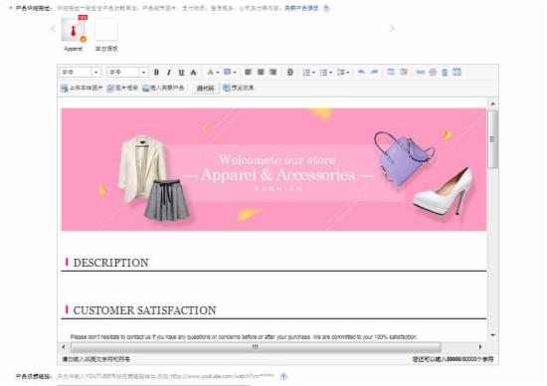
Task: Click the horizontal scrollbar in the editor
Action: click(x=256, y=347)
